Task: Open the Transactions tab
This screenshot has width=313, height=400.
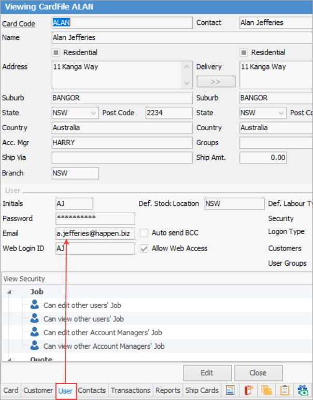Action: pos(131,390)
